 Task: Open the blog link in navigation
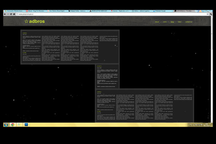click(x=172, y=22)
